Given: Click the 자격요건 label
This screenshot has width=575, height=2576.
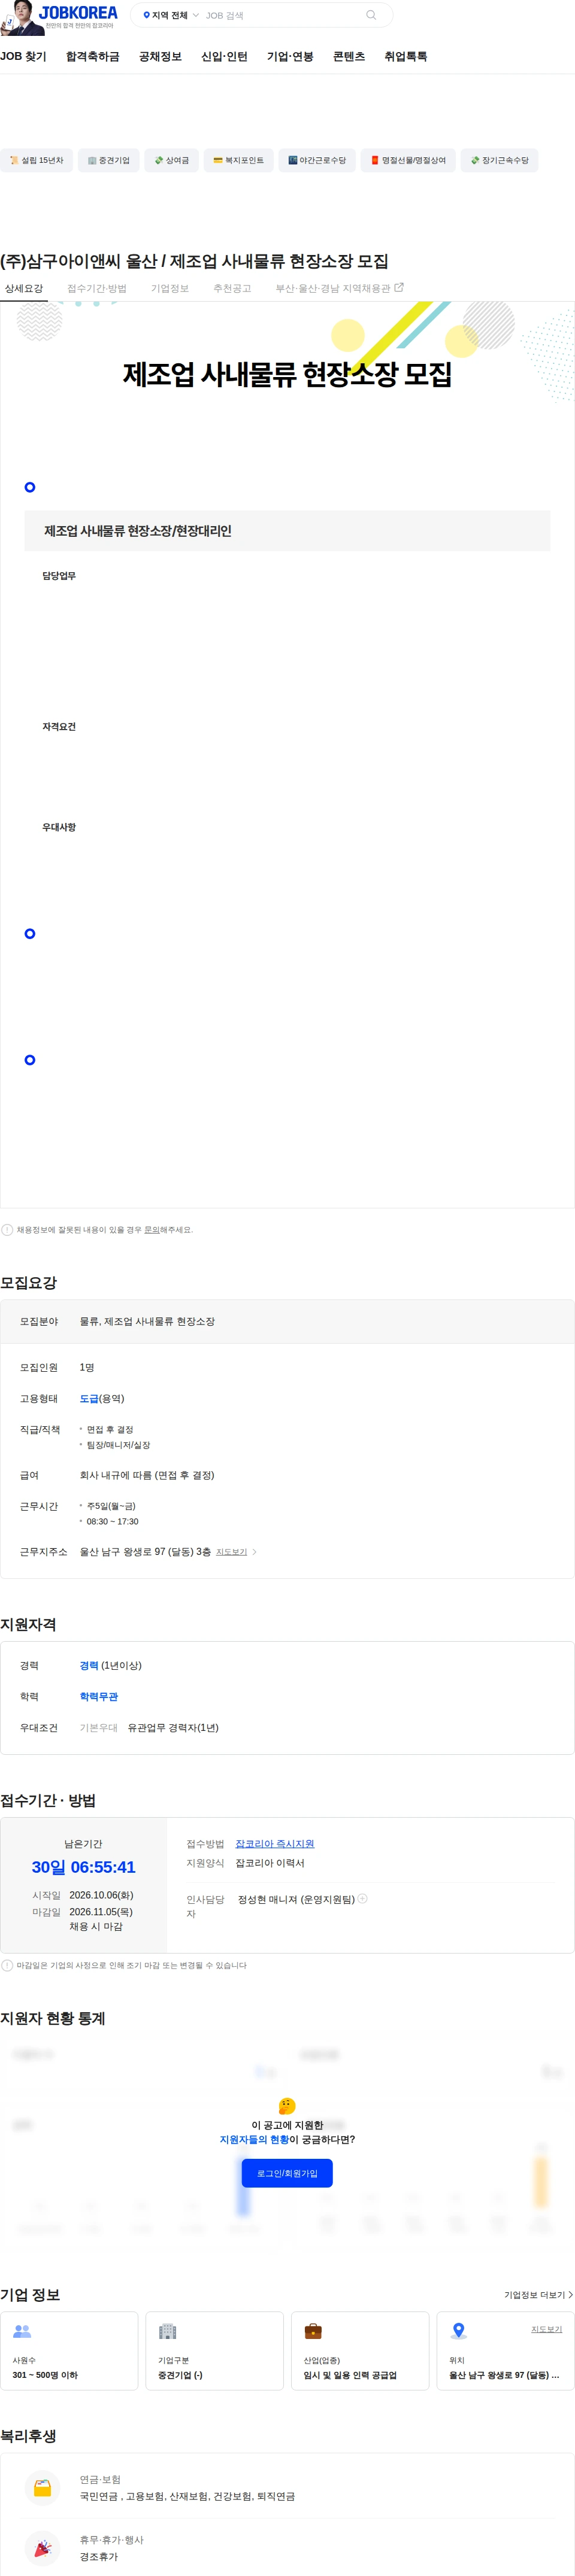Looking at the screenshot, I should [x=59, y=727].
